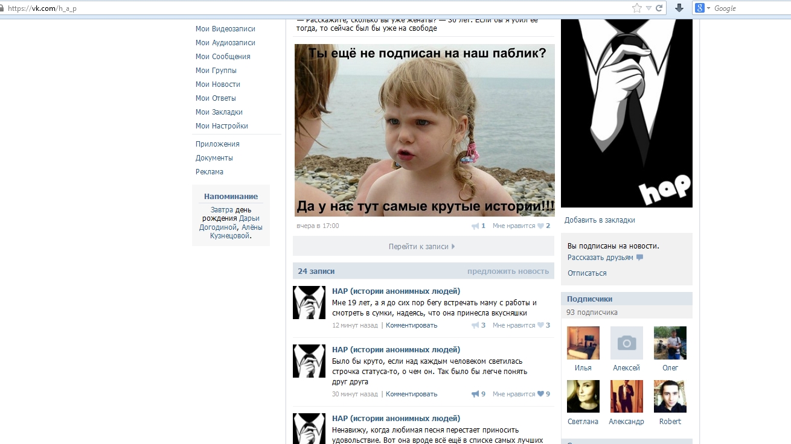This screenshot has height=444, width=791.
Task: Like the 30 минут назад post heart
Action: [540, 394]
